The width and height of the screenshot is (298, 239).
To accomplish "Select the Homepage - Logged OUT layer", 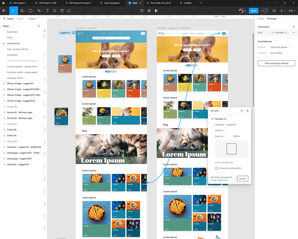I will click(x=19, y=159).
